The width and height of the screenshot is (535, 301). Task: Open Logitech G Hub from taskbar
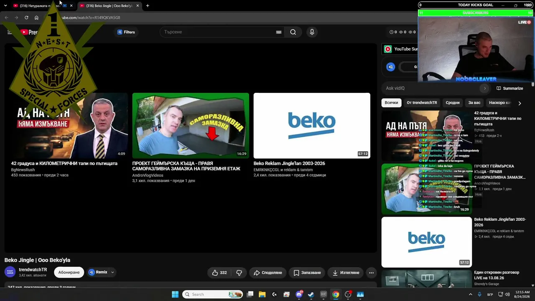[275, 294]
